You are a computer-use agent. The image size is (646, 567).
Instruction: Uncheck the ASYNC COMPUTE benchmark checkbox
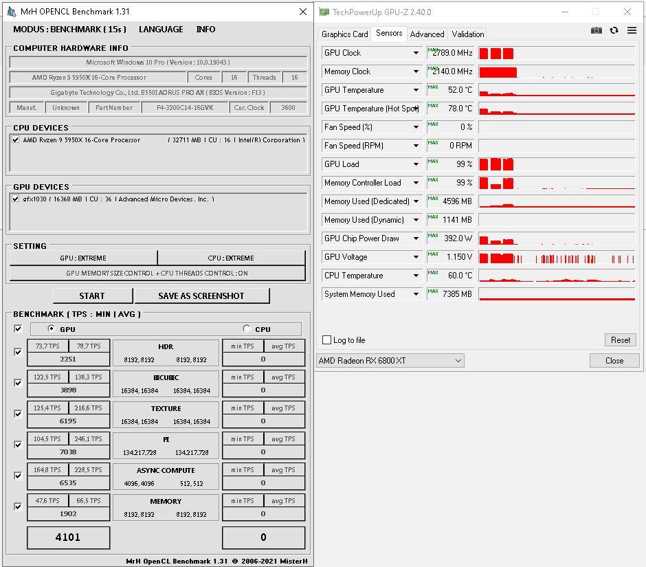pos(18,476)
